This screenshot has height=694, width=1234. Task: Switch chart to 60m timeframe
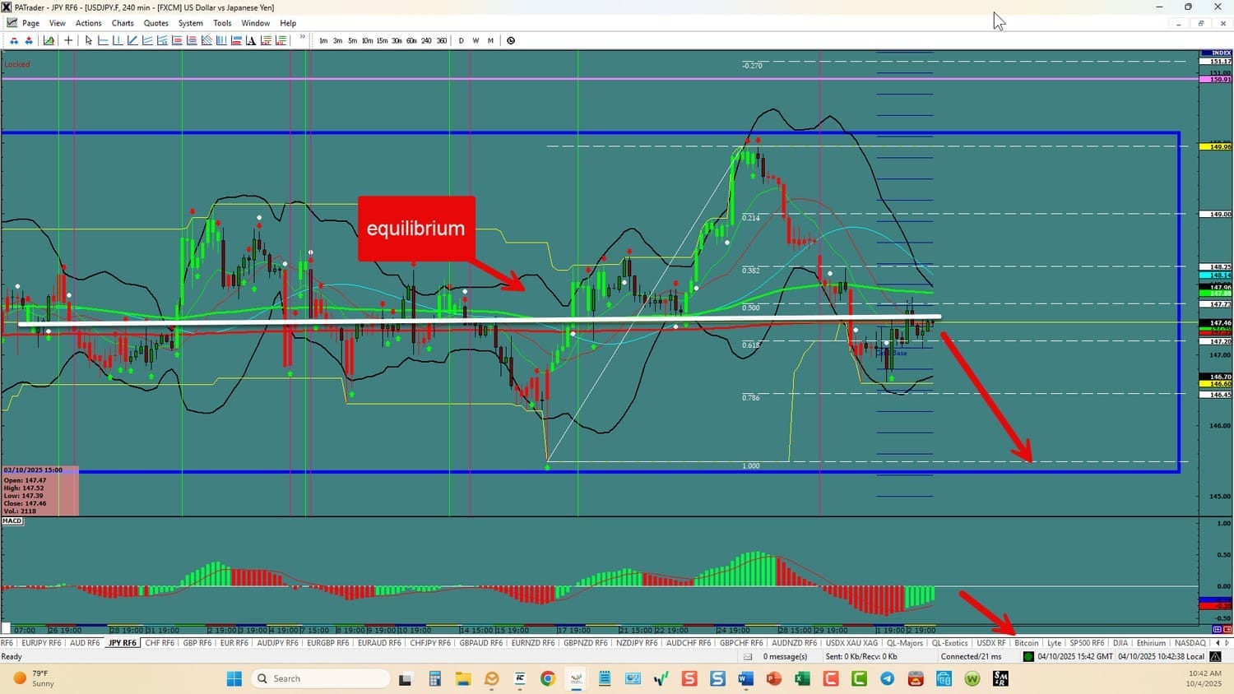(x=411, y=40)
